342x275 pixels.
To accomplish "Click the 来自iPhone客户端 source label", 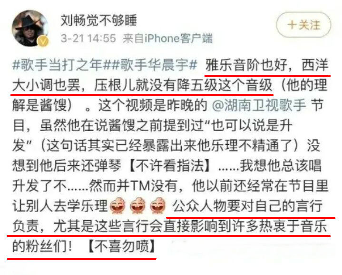I will point(167,39).
